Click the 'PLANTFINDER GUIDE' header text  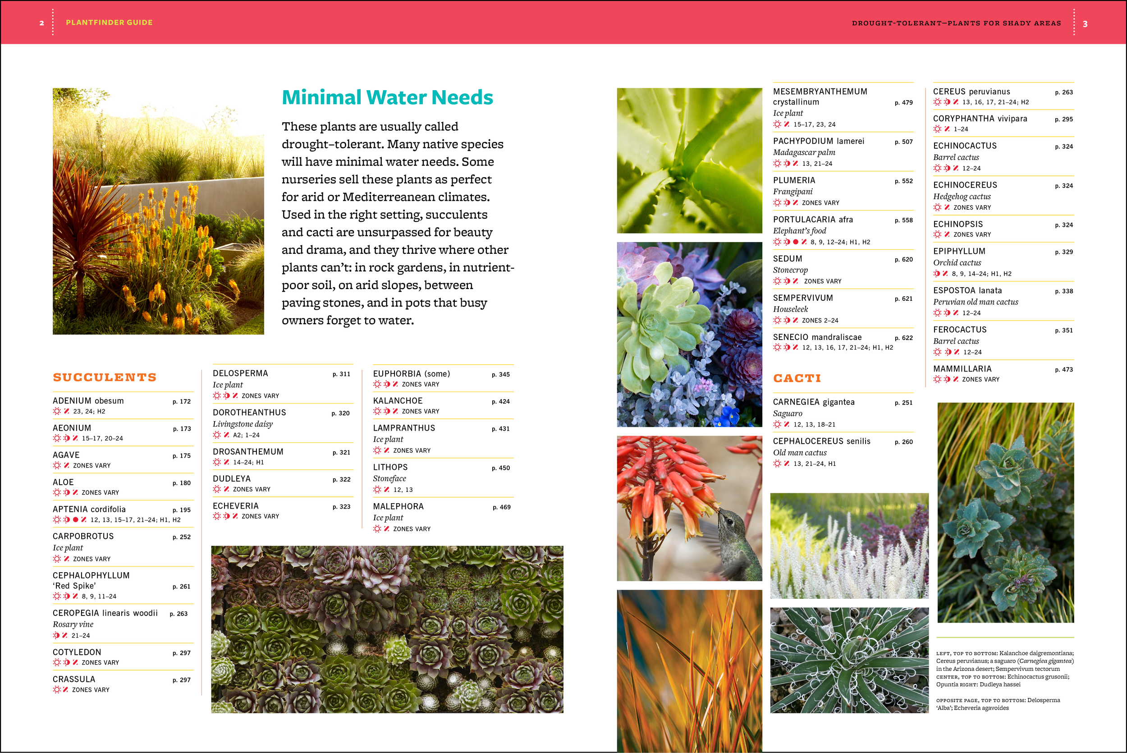(x=110, y=23)
